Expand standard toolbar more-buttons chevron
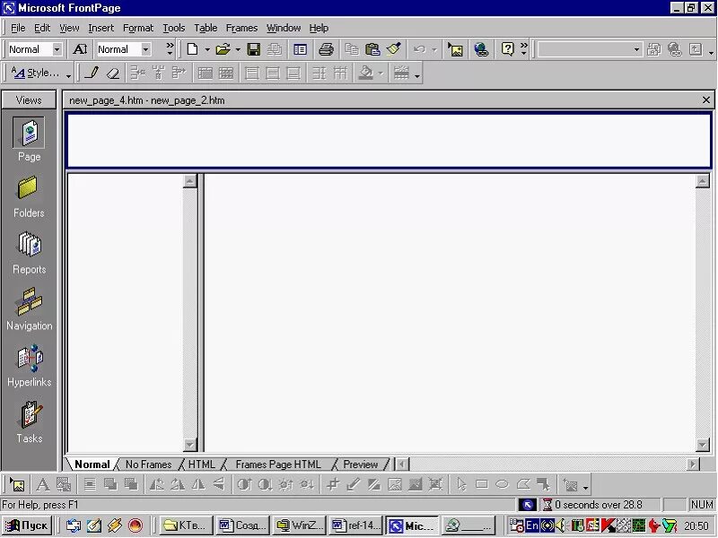 point(524,49)
